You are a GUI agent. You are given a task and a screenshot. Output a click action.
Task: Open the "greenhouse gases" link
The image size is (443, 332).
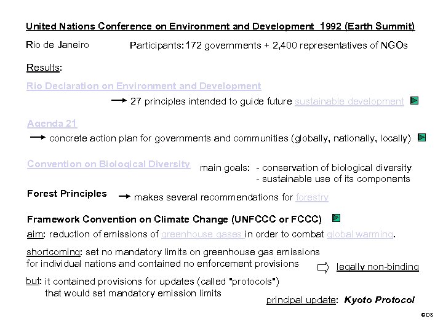point(203,234)
